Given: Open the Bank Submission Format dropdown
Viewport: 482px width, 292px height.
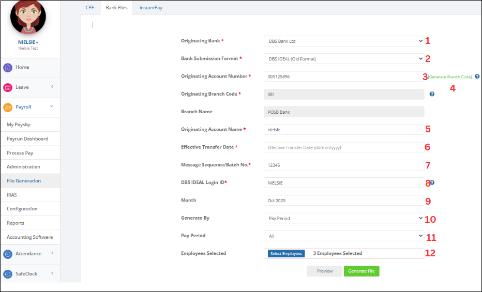Looking at the screenshot, I should click(x=344, y=58).
